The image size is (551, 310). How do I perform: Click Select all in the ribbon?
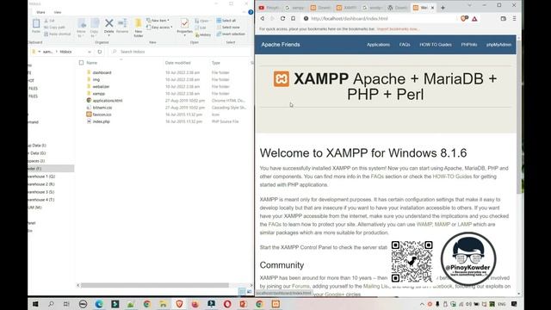[x=226, y=21]
